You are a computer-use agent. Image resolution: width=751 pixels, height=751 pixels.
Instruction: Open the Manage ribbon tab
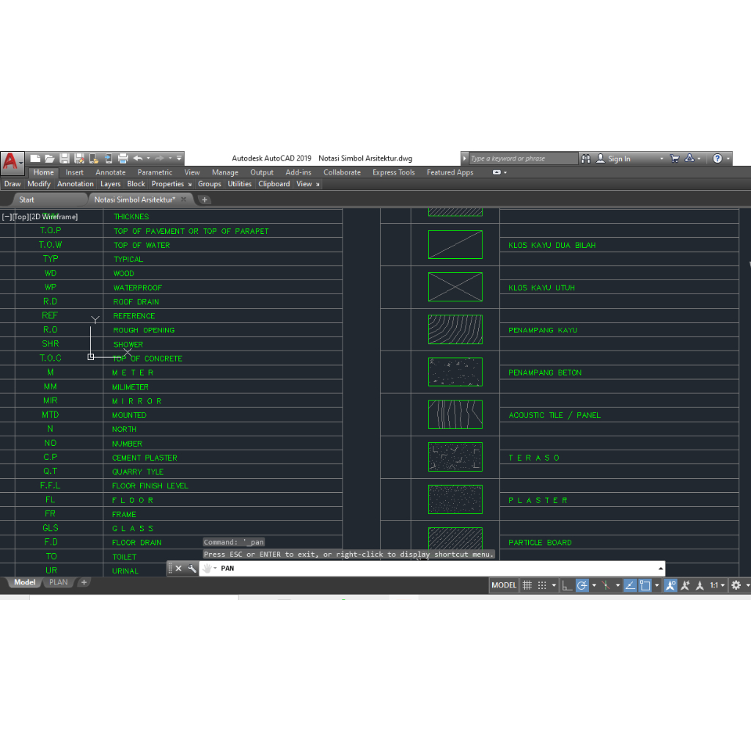point(225,172)
